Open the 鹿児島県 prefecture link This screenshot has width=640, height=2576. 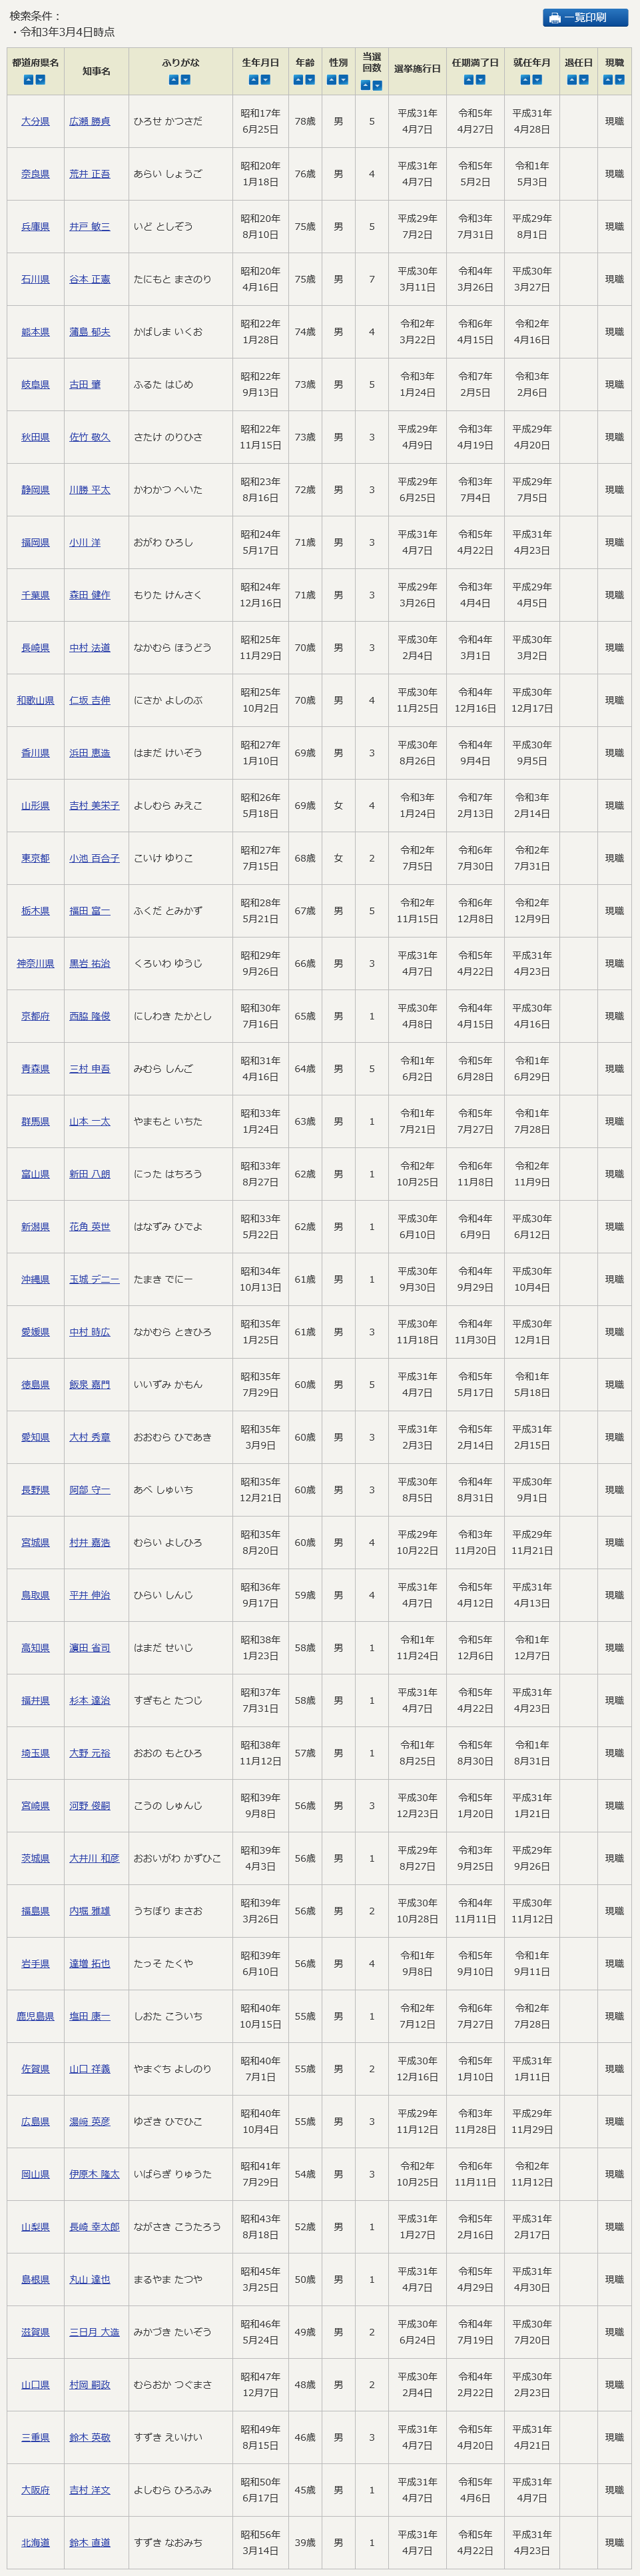pos(35,2017)
